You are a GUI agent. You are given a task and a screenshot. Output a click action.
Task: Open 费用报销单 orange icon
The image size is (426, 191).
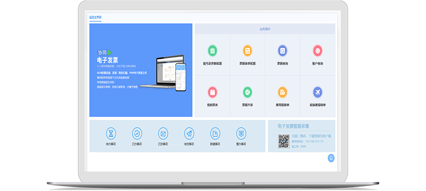point(282,92)
